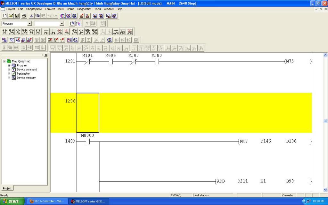Toggle Write mode icon in toolbar
This screenshot has width=328, height=205.
pos(18,40)
